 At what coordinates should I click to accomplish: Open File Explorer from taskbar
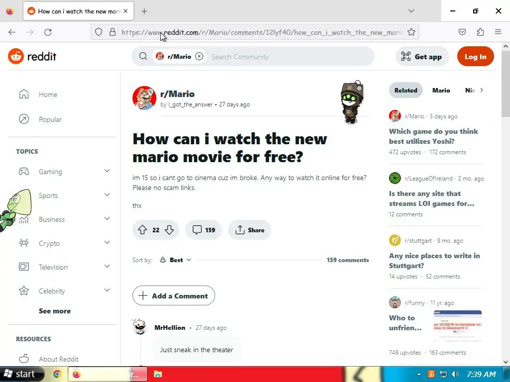158,374
